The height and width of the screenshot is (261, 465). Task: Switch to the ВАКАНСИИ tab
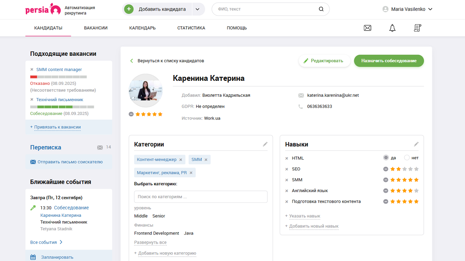coord(96,28)
